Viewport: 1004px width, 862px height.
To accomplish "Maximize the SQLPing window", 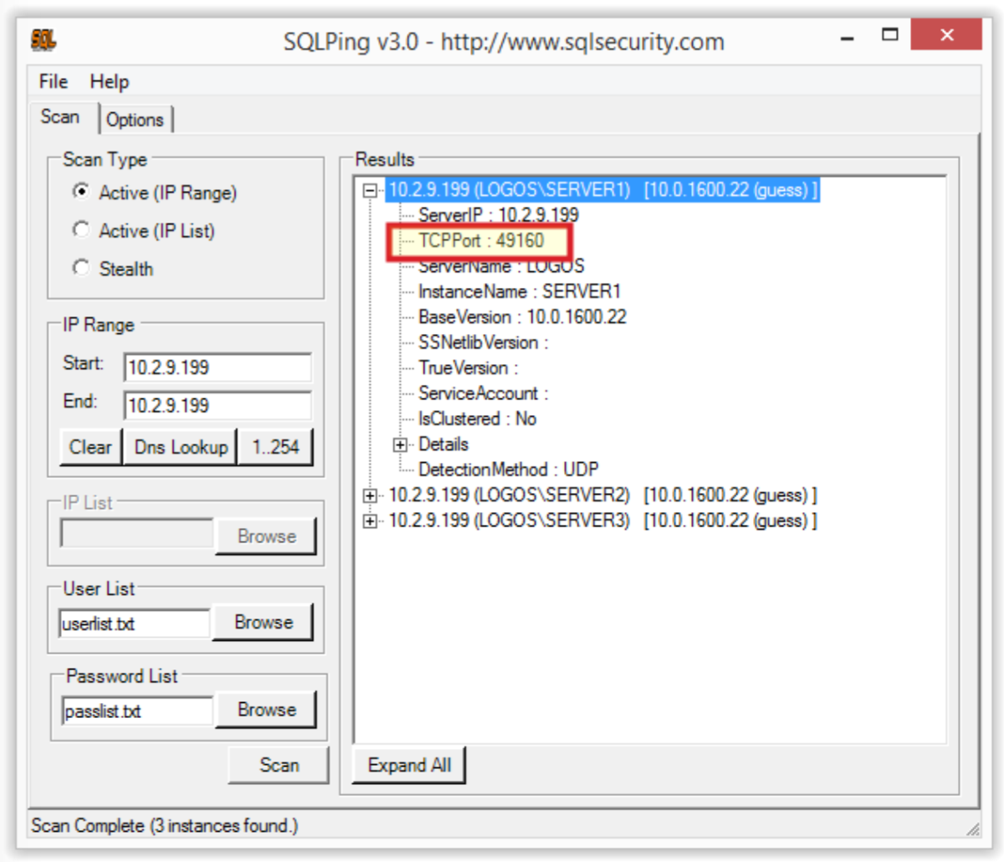I will point(890,35).
